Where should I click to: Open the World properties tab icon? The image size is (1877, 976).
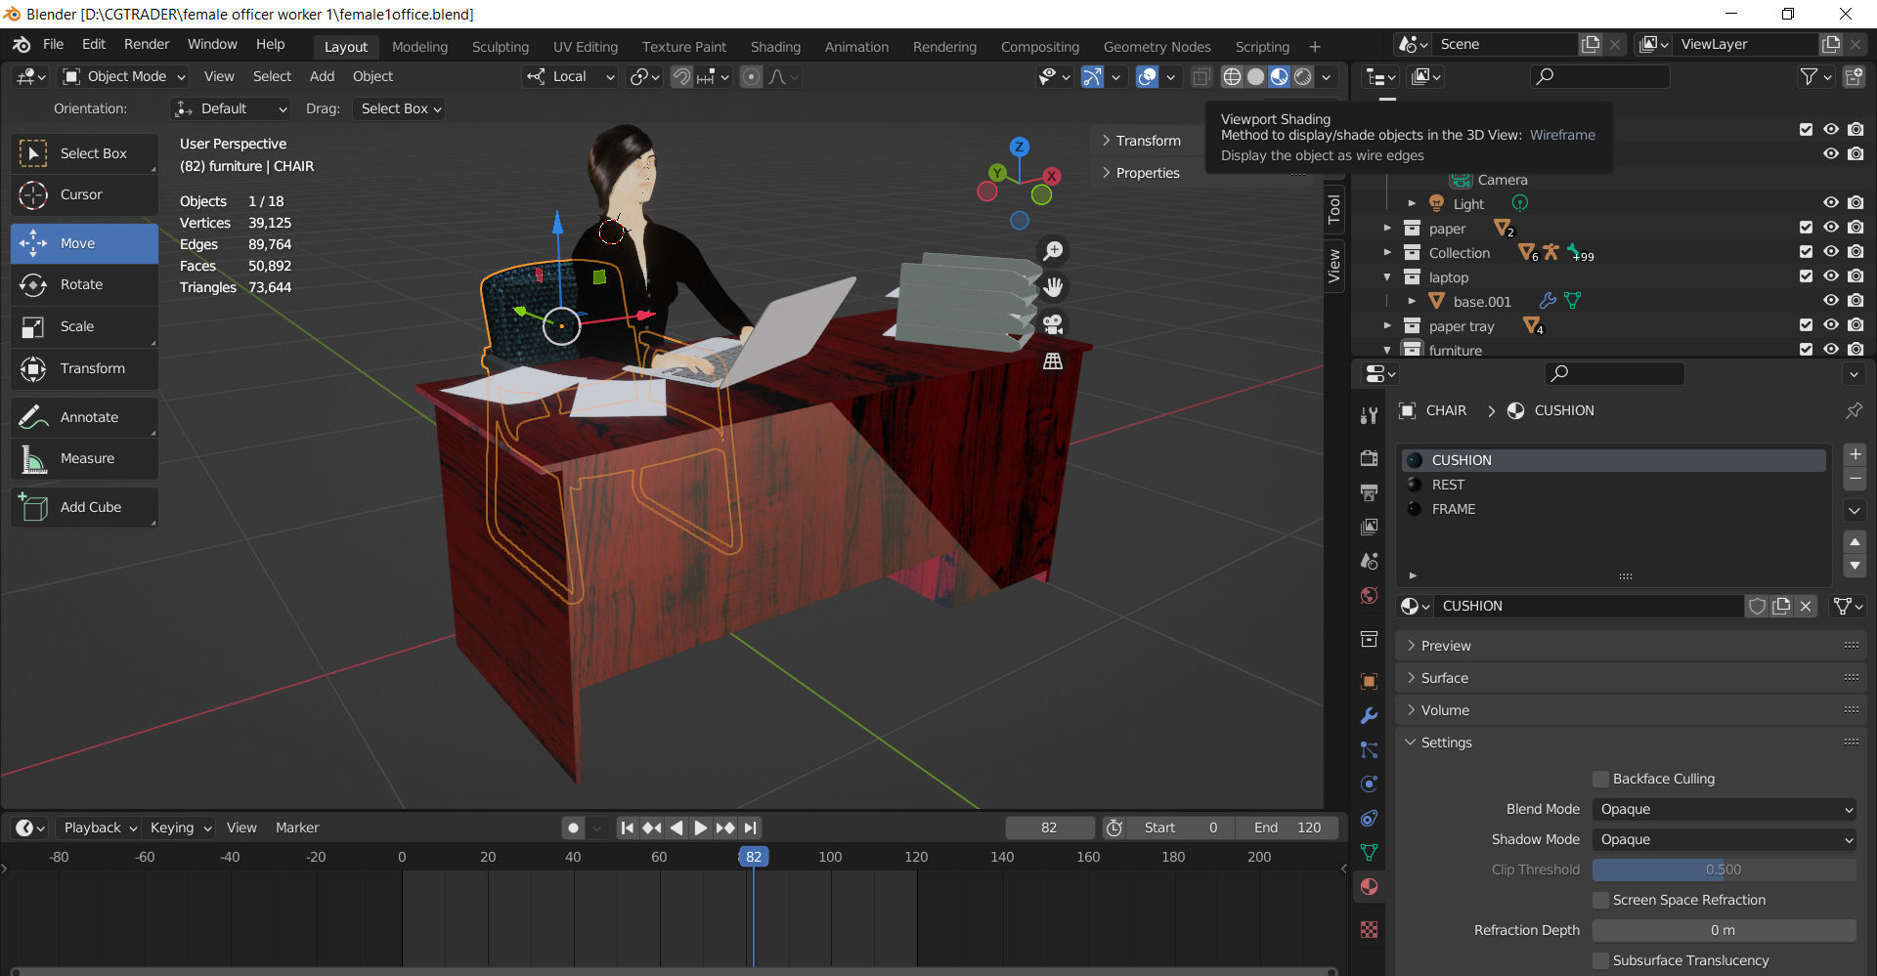tap(1369, 595)
